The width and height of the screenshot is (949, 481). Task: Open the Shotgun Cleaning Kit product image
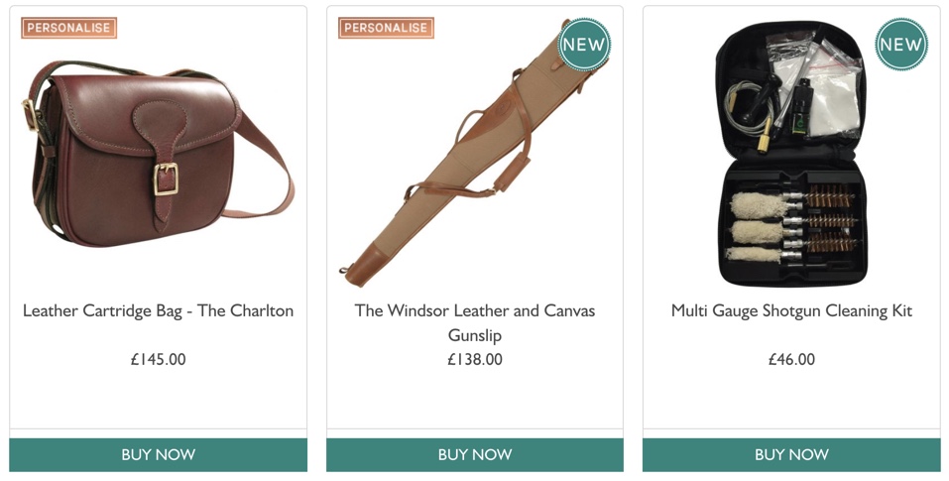pyautogui.click(x=791, y=153)
